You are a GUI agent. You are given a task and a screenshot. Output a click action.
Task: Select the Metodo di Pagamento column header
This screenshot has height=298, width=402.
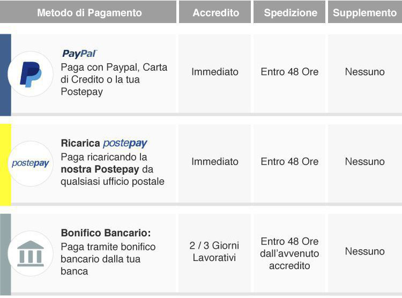[x=88, y=12]
